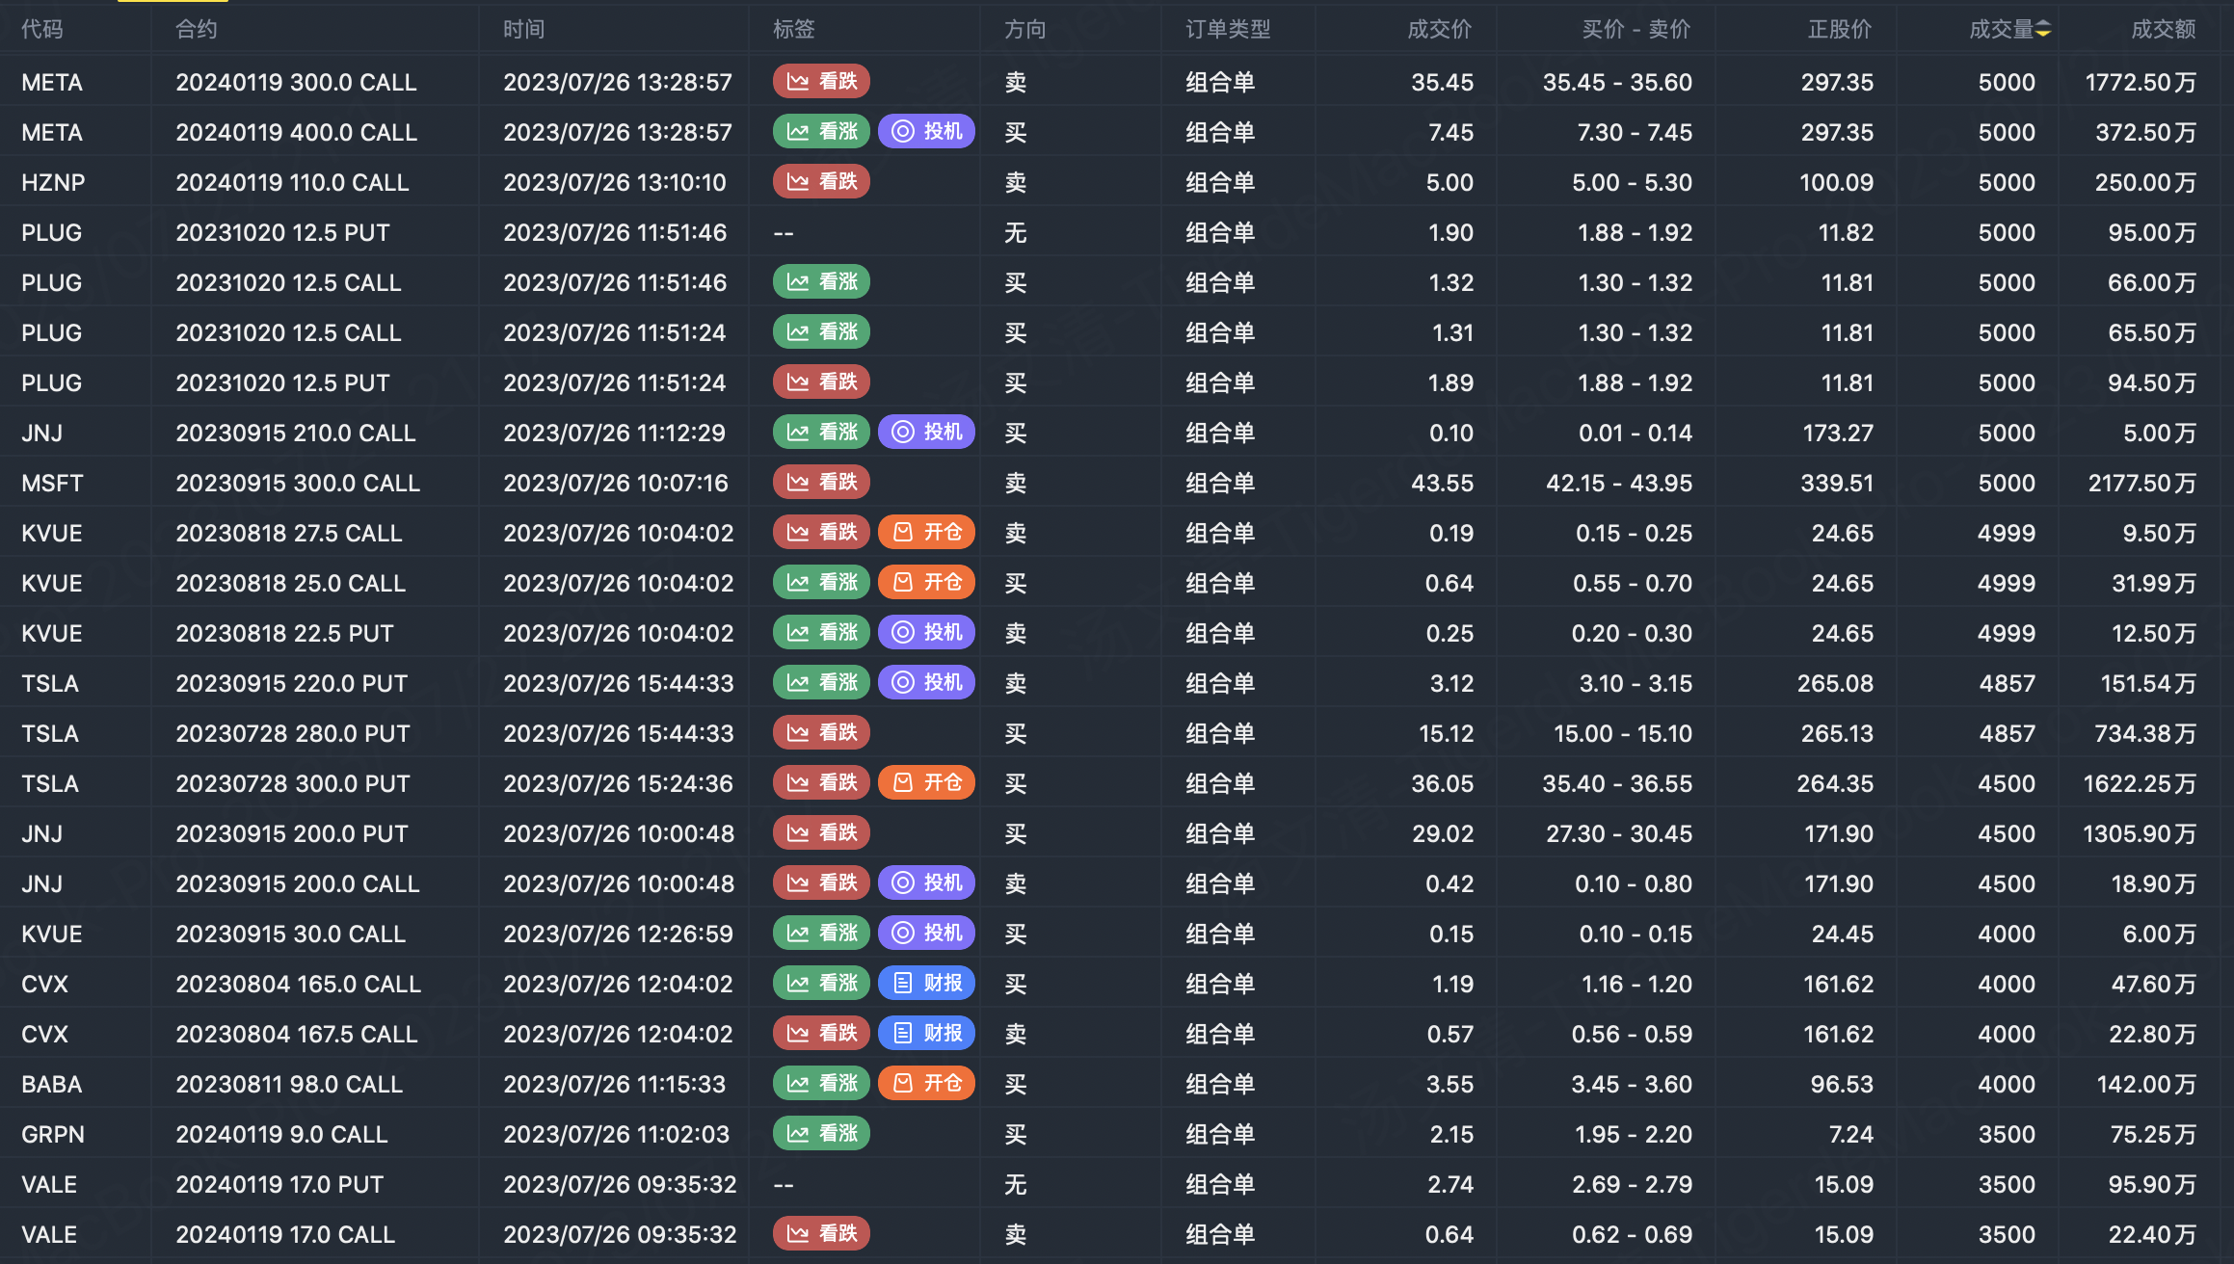Click trade price 36.05
The width and height of the screenshot is (2234, 1264).
pos(1443,783)
